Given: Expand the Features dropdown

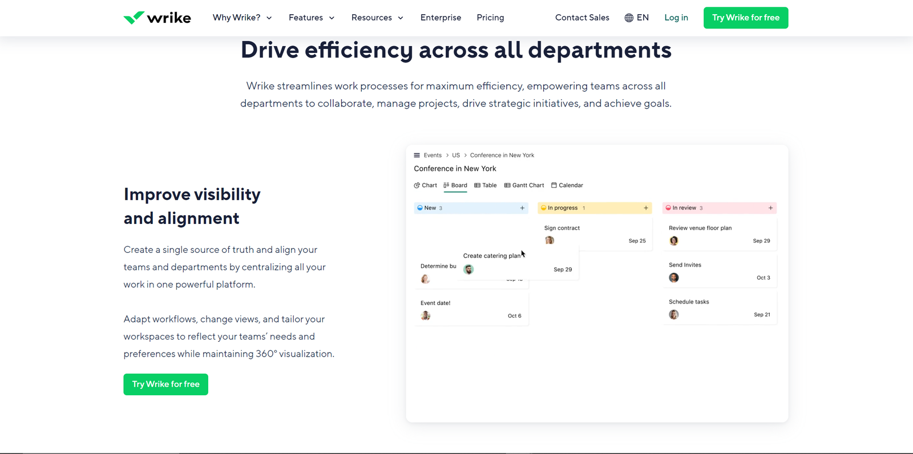Looking at the screenshot, I should [x=312, y=18].
